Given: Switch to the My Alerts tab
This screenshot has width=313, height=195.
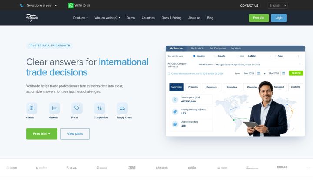Looking at the screenshot, I should [x=236, y=48].
